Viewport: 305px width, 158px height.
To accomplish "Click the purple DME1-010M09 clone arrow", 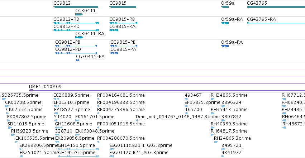I will pos(31,90).
